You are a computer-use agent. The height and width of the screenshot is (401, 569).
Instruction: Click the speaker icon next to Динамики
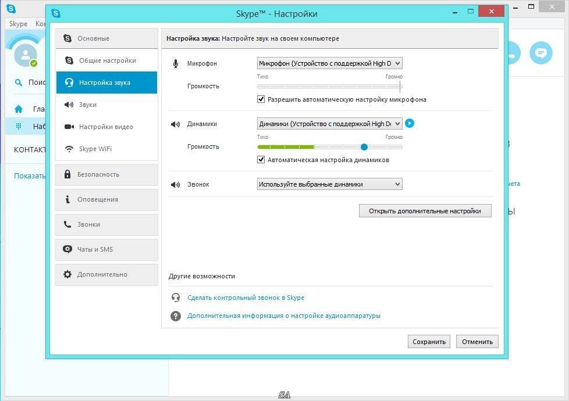[x=176, y=124]
